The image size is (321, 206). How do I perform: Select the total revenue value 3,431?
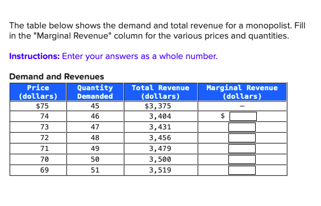[x=160, y=127]
